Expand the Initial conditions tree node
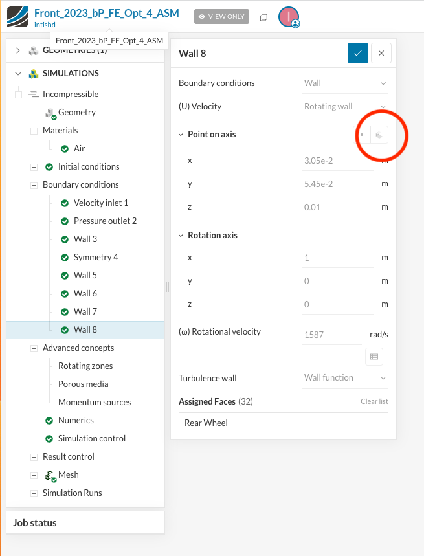 [34, 167]
